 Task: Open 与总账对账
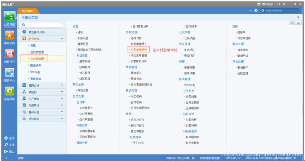pos(244,38)
